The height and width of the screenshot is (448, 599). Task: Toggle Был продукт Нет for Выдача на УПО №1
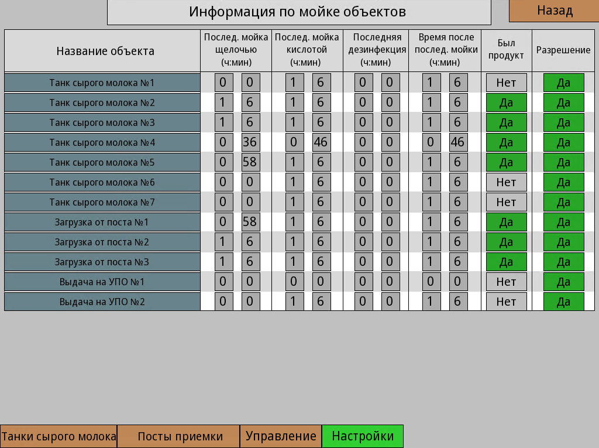point(506,282)
